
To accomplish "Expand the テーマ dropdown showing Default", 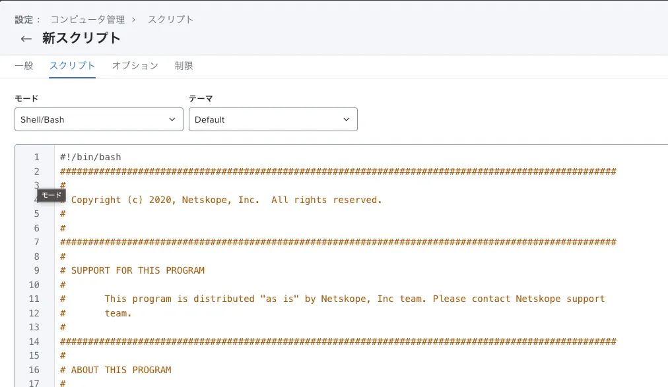I will pyautogui.click(x=273, y=119).
